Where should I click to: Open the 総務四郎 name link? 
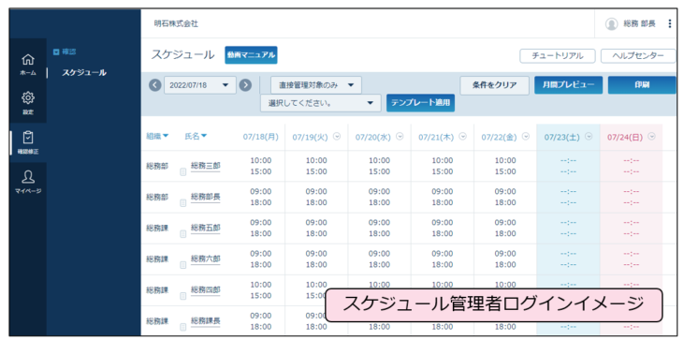(206, 289)
